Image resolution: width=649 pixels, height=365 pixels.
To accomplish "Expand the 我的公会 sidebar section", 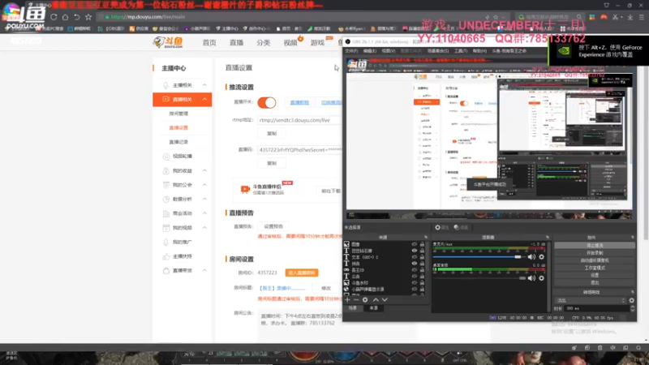I will (x=204, y=185).
